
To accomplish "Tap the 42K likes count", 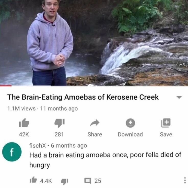I will pyautogui.click(x=24, y=134).
